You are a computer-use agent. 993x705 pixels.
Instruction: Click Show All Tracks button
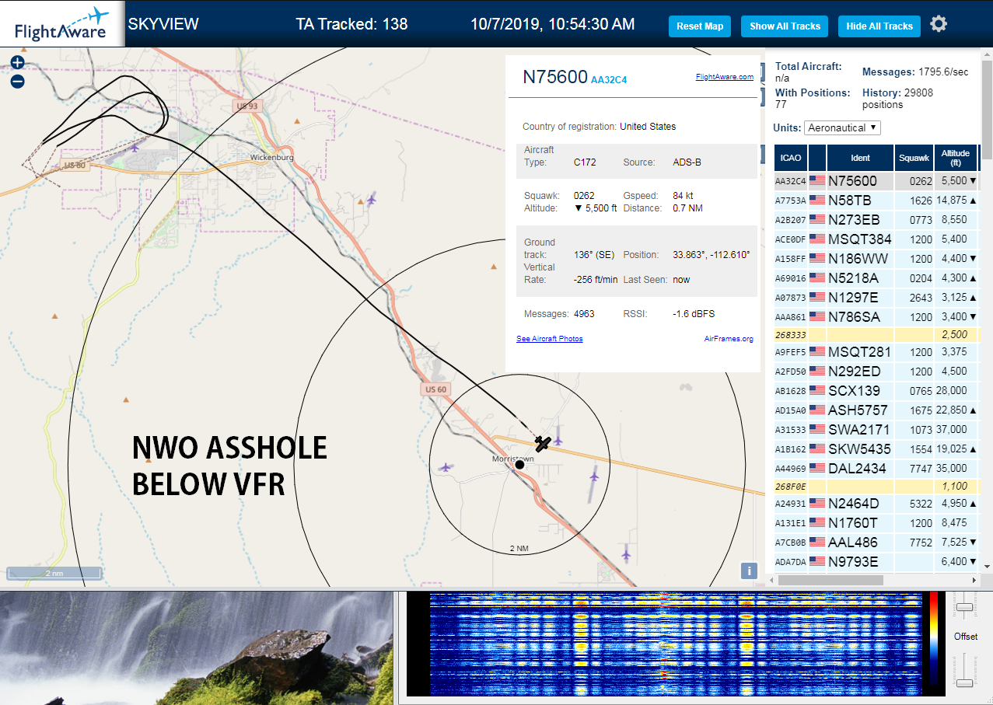pyautogui.click(x=785, y=26)
